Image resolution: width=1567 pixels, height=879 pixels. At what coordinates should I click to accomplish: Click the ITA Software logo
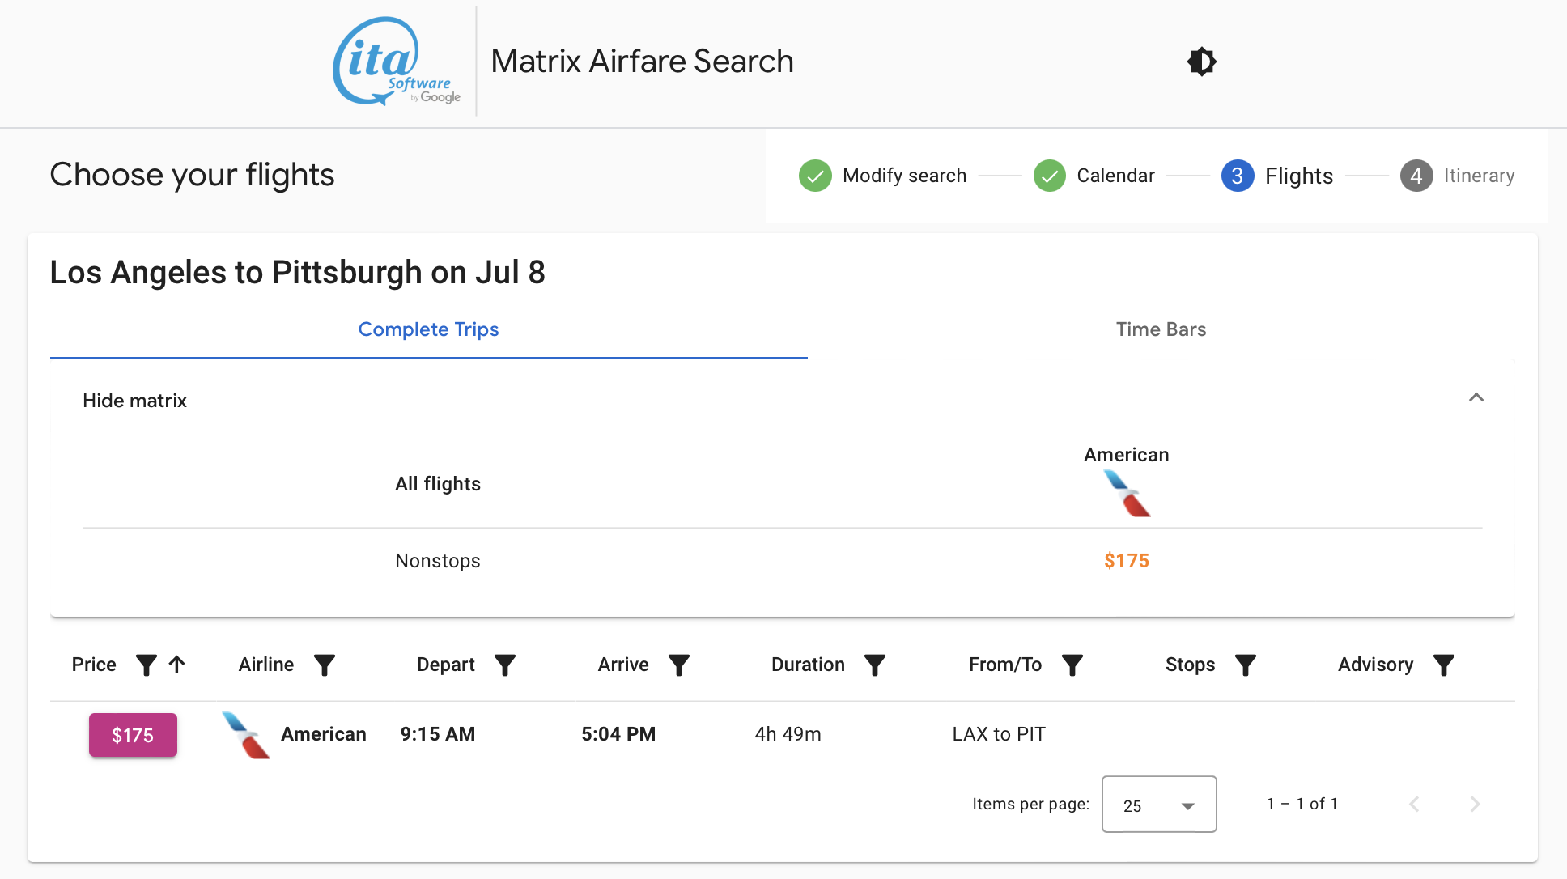396,62
